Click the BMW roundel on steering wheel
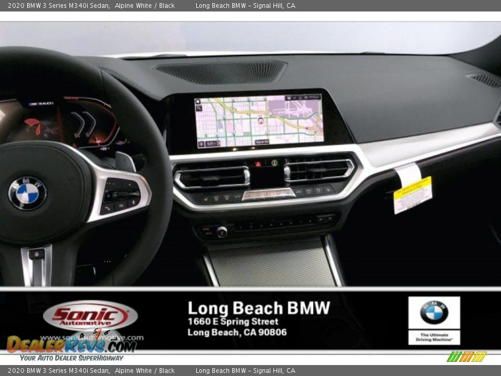Screen dimensions: 501x376 [27, 193]
